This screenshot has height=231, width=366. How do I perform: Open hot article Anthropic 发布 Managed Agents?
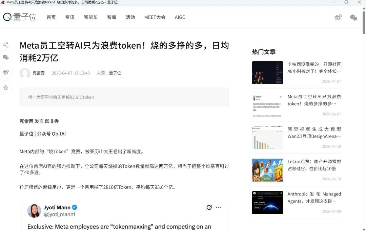pyautogui.click(x=314, y=198)
